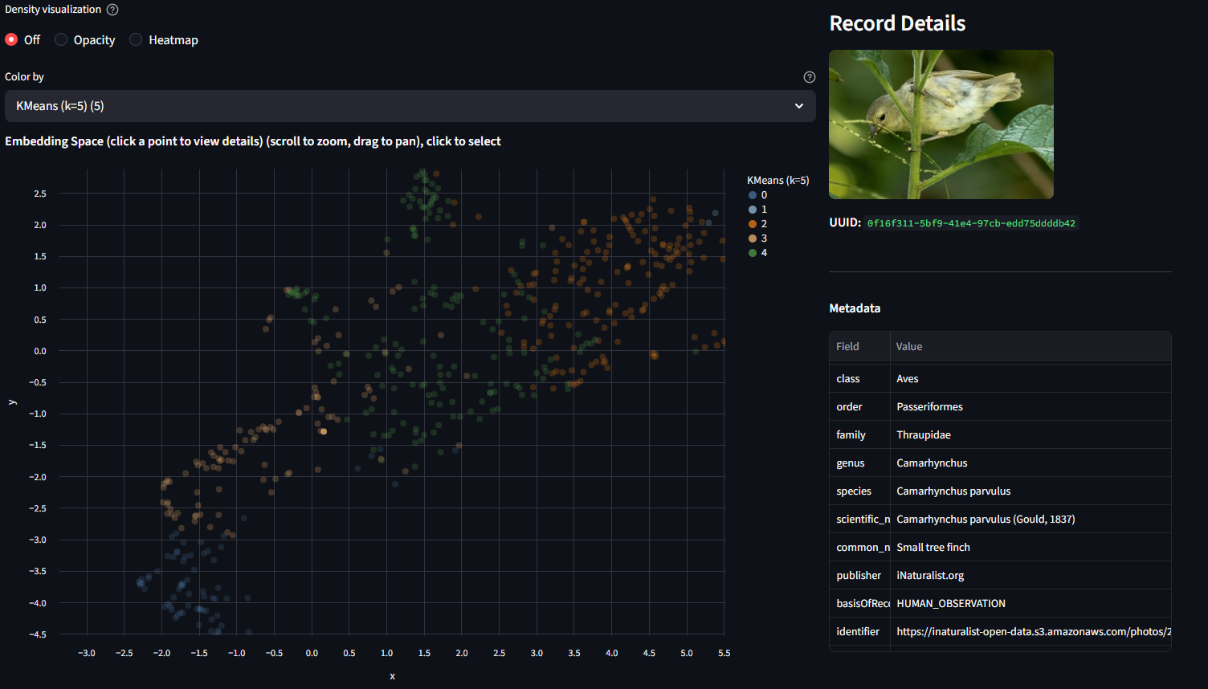The image size is (1208, 689).
Task: Click the identifier URL cell
Action: [x=1033, y=632]
